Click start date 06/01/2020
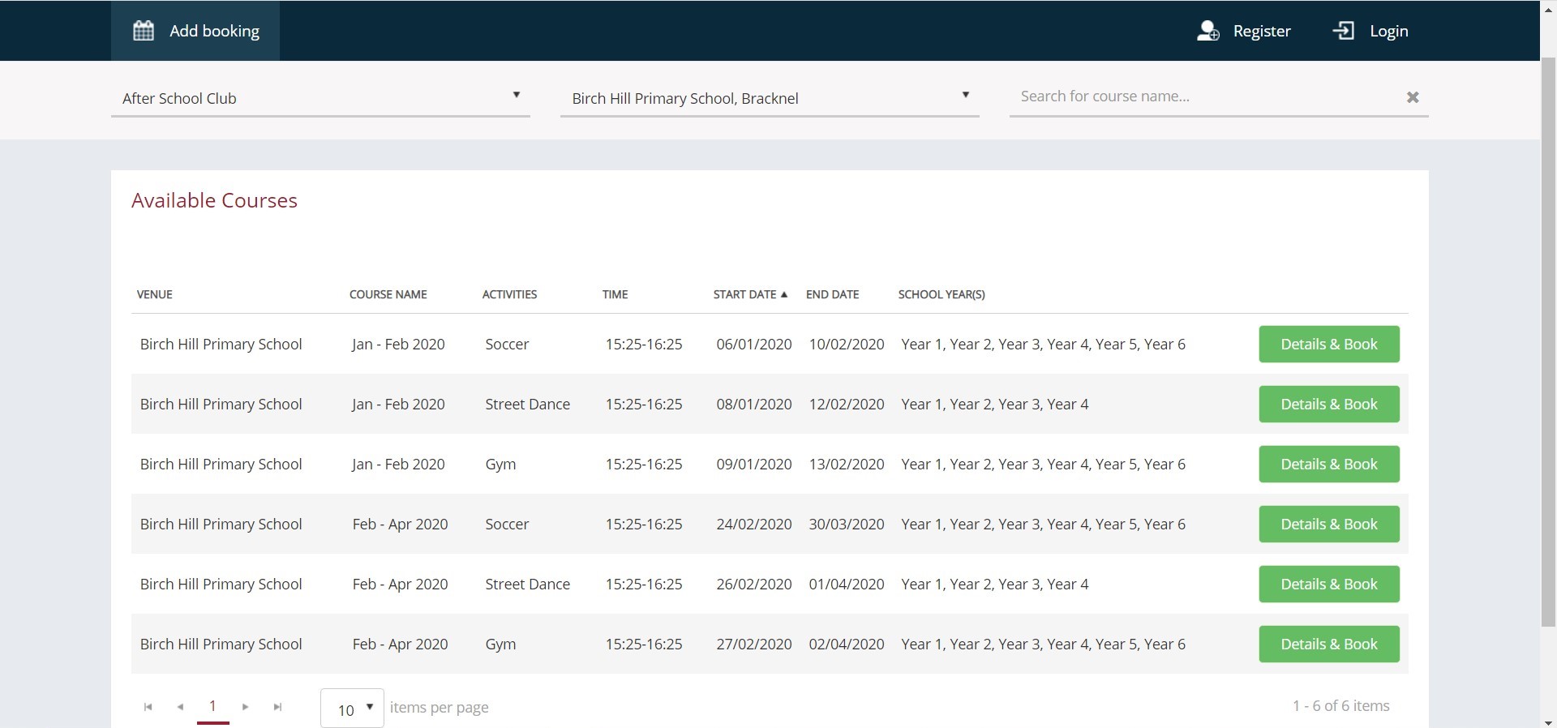The image size is (1557, 728). [754, 344]
